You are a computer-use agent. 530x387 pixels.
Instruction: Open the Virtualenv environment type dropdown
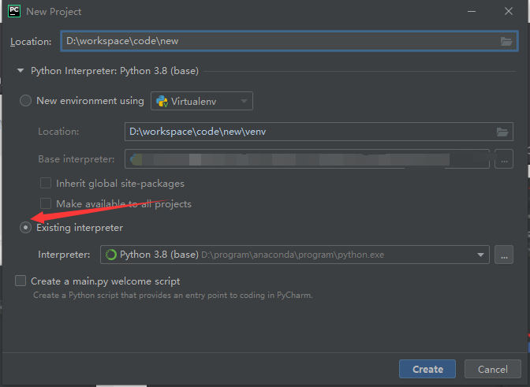[202, 101]
